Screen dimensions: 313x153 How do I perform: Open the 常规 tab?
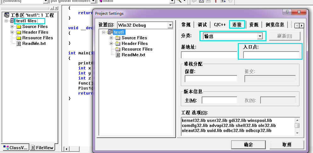(x=186, y=25)
